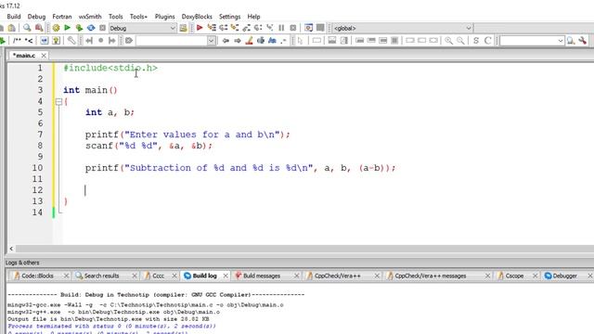This screenshot has width=594, height=334.
Task: Click the Highlight occurrences marker icon
Action: pyautogui.click(x=249, y=41)
